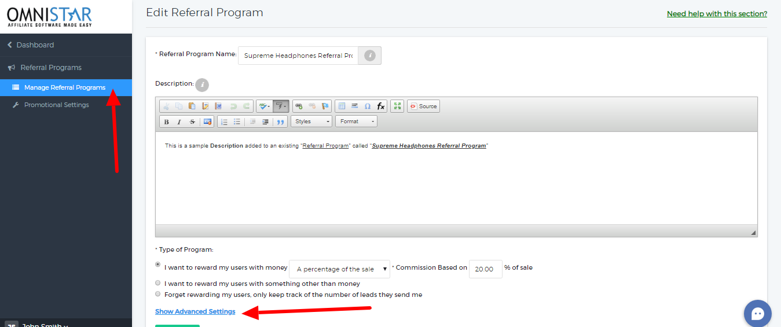Insert a numbered list
The image size is (781, 327).
click(x=224, y=122)
